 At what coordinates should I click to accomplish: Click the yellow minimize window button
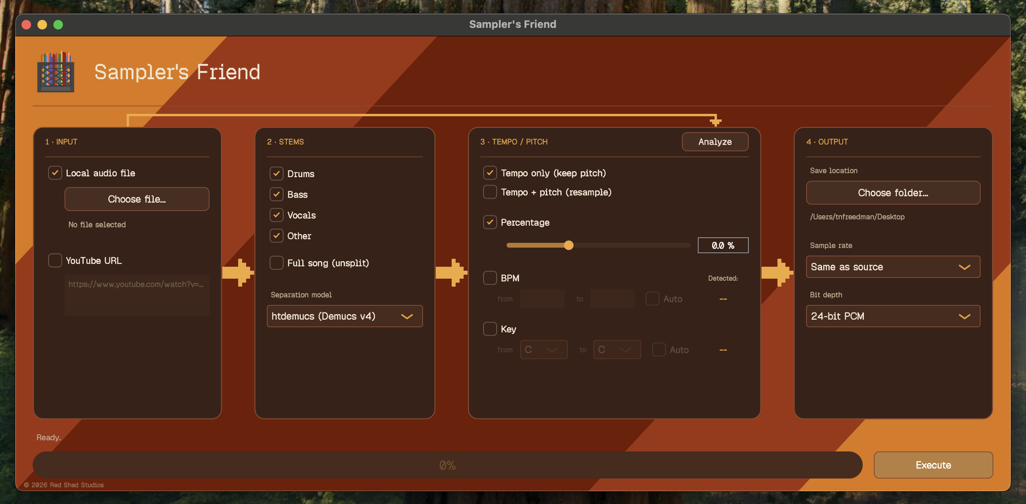point(42,25)
